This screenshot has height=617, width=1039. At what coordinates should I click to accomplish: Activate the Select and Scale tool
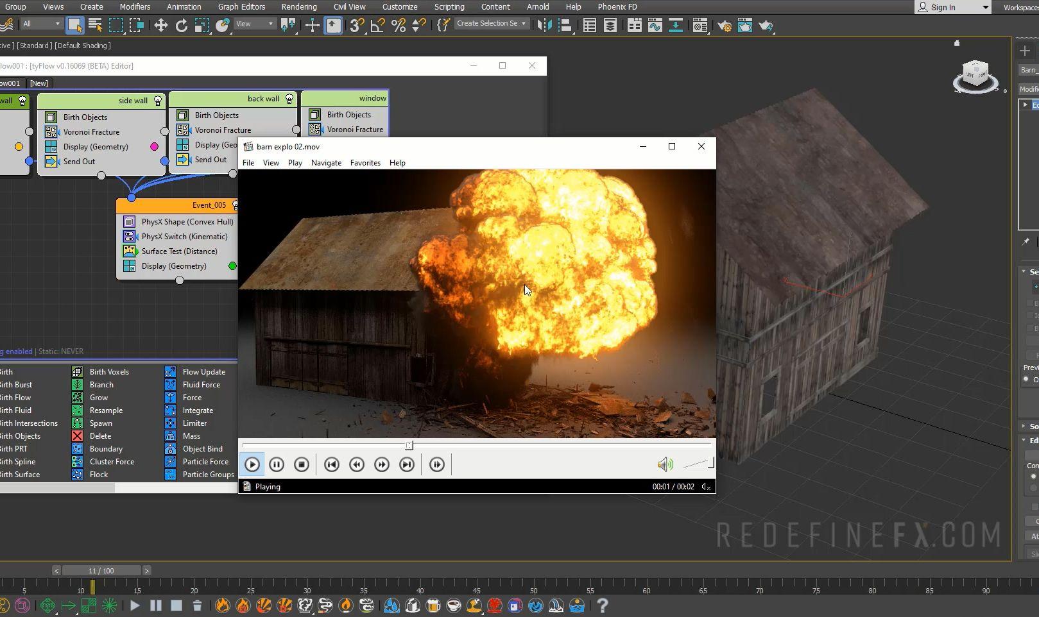202,25
